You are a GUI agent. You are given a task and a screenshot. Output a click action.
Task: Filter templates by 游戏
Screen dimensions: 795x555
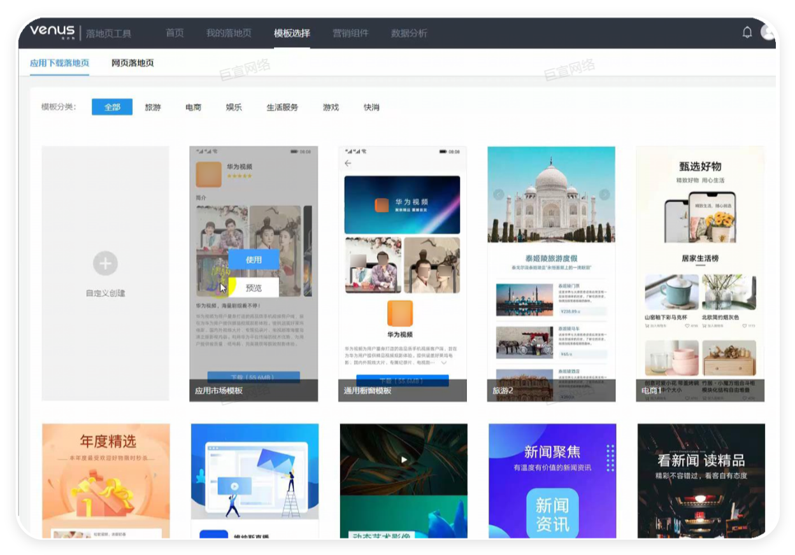point(331,107)
